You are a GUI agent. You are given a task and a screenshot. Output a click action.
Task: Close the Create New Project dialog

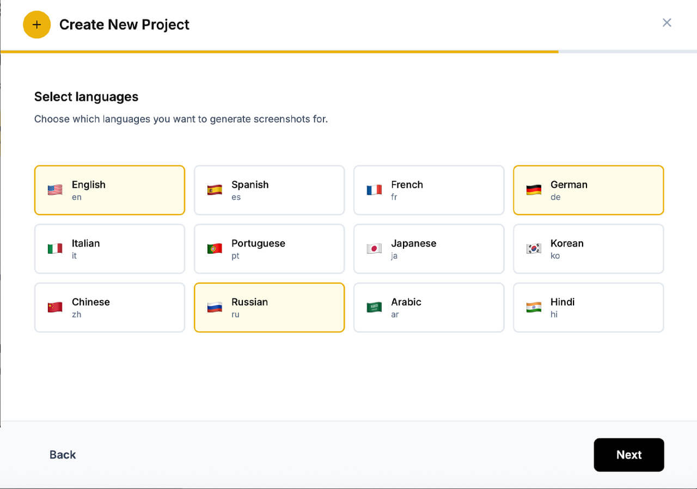coord(667,23)
